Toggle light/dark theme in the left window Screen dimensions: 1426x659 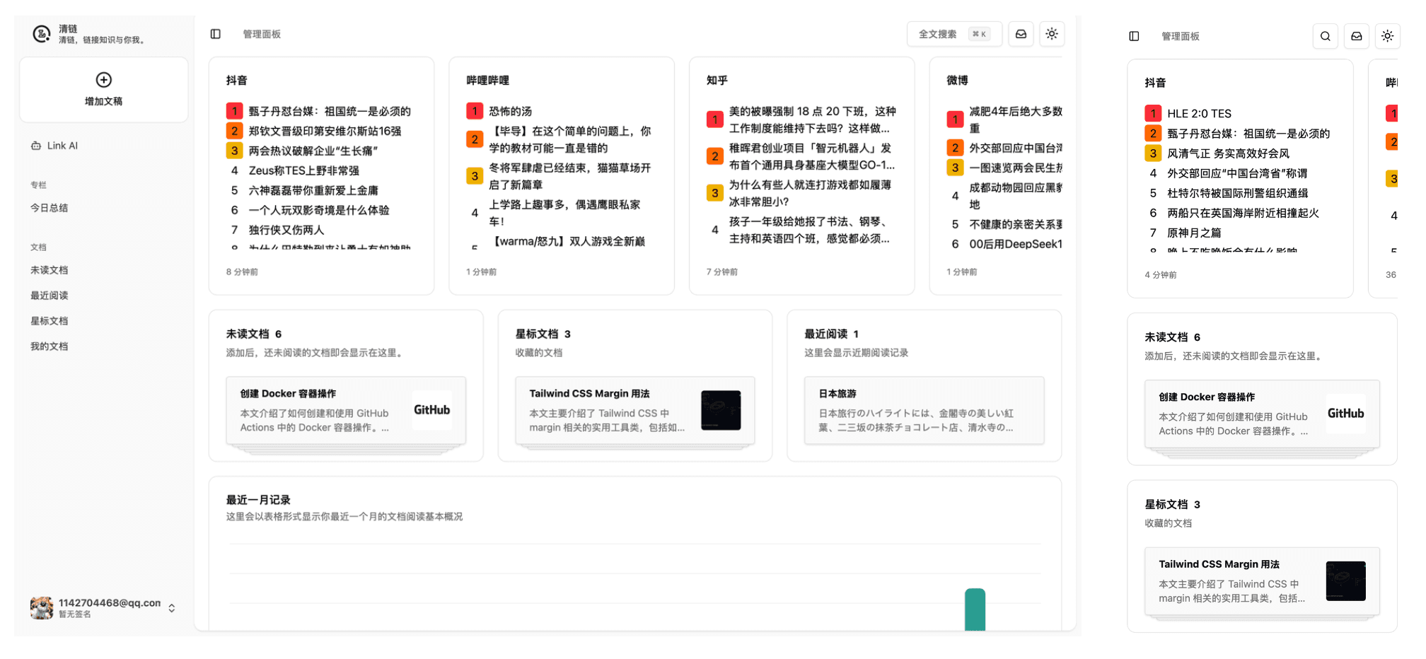(x=1052, y=34)
